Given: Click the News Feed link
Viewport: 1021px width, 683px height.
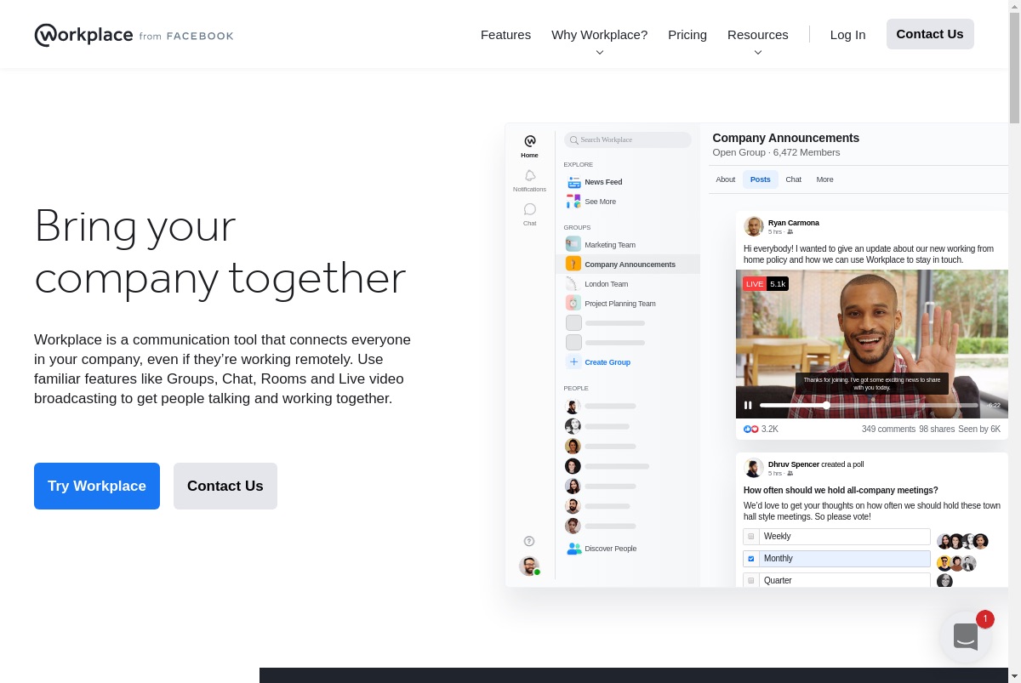Looking at the screenshot, I should [603, 182].
